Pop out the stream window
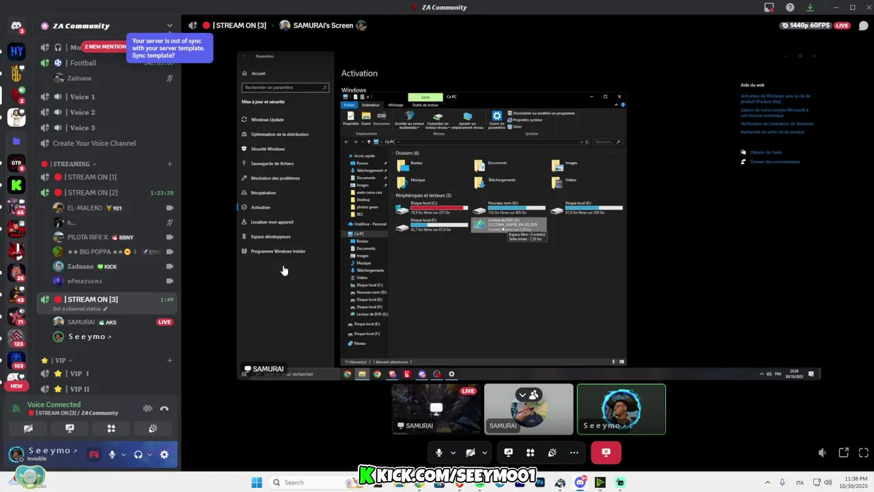Viewport: 874px width, 492px height. (x=843, y=452)
